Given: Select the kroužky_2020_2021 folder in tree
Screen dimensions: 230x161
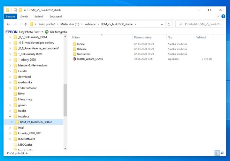Looking at the screenshot, I should pyautogui.click(x=30, y=133).
